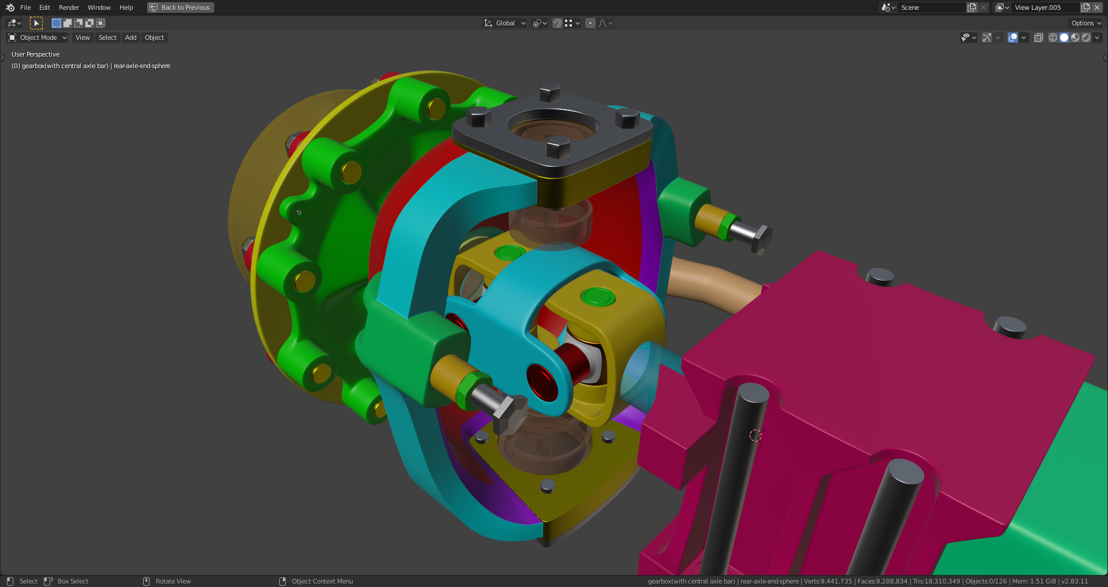
Task: Switch viewport shading to wireframe
Action: pos(1053,38)
